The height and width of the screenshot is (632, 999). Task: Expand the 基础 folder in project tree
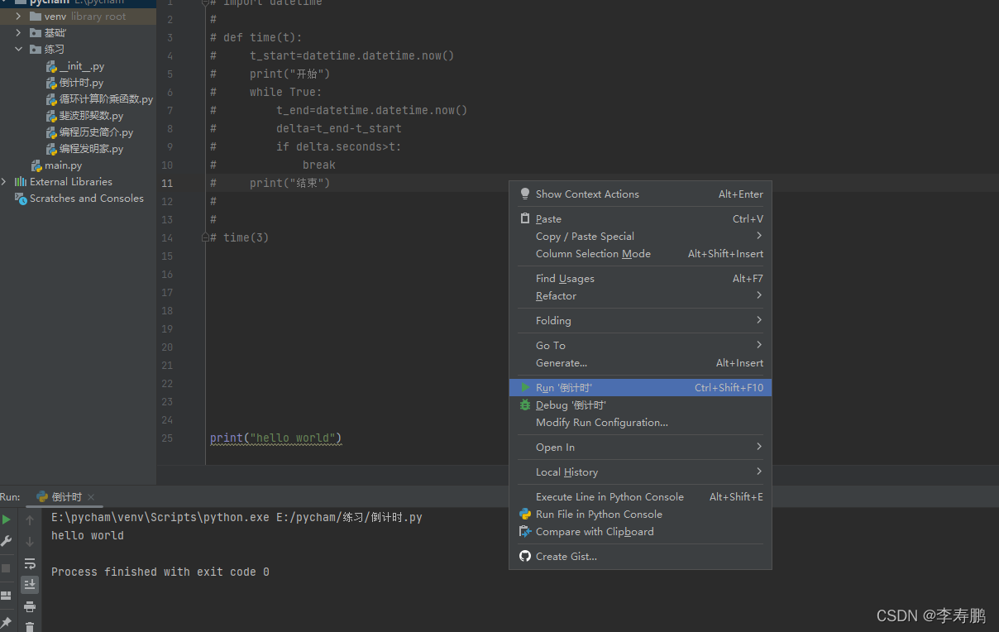point(19,33)
